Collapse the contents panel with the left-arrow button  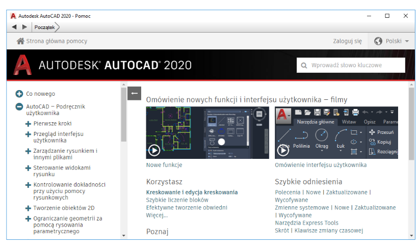pyautogui.click(x=134, y=93)
